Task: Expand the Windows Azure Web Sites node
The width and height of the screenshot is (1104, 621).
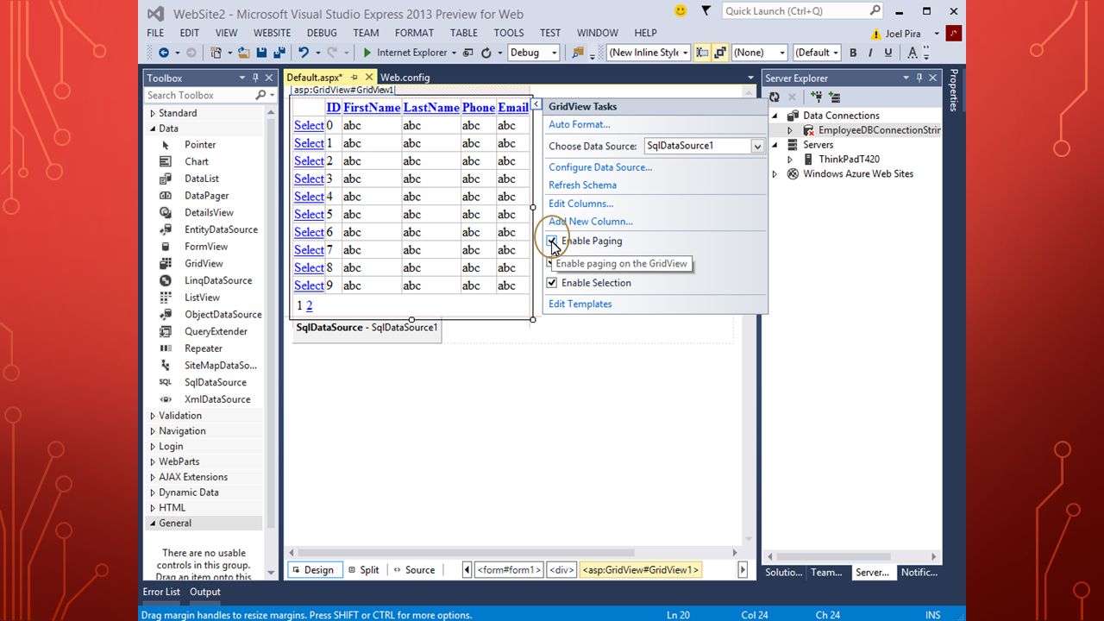Action: coord(775,174)
